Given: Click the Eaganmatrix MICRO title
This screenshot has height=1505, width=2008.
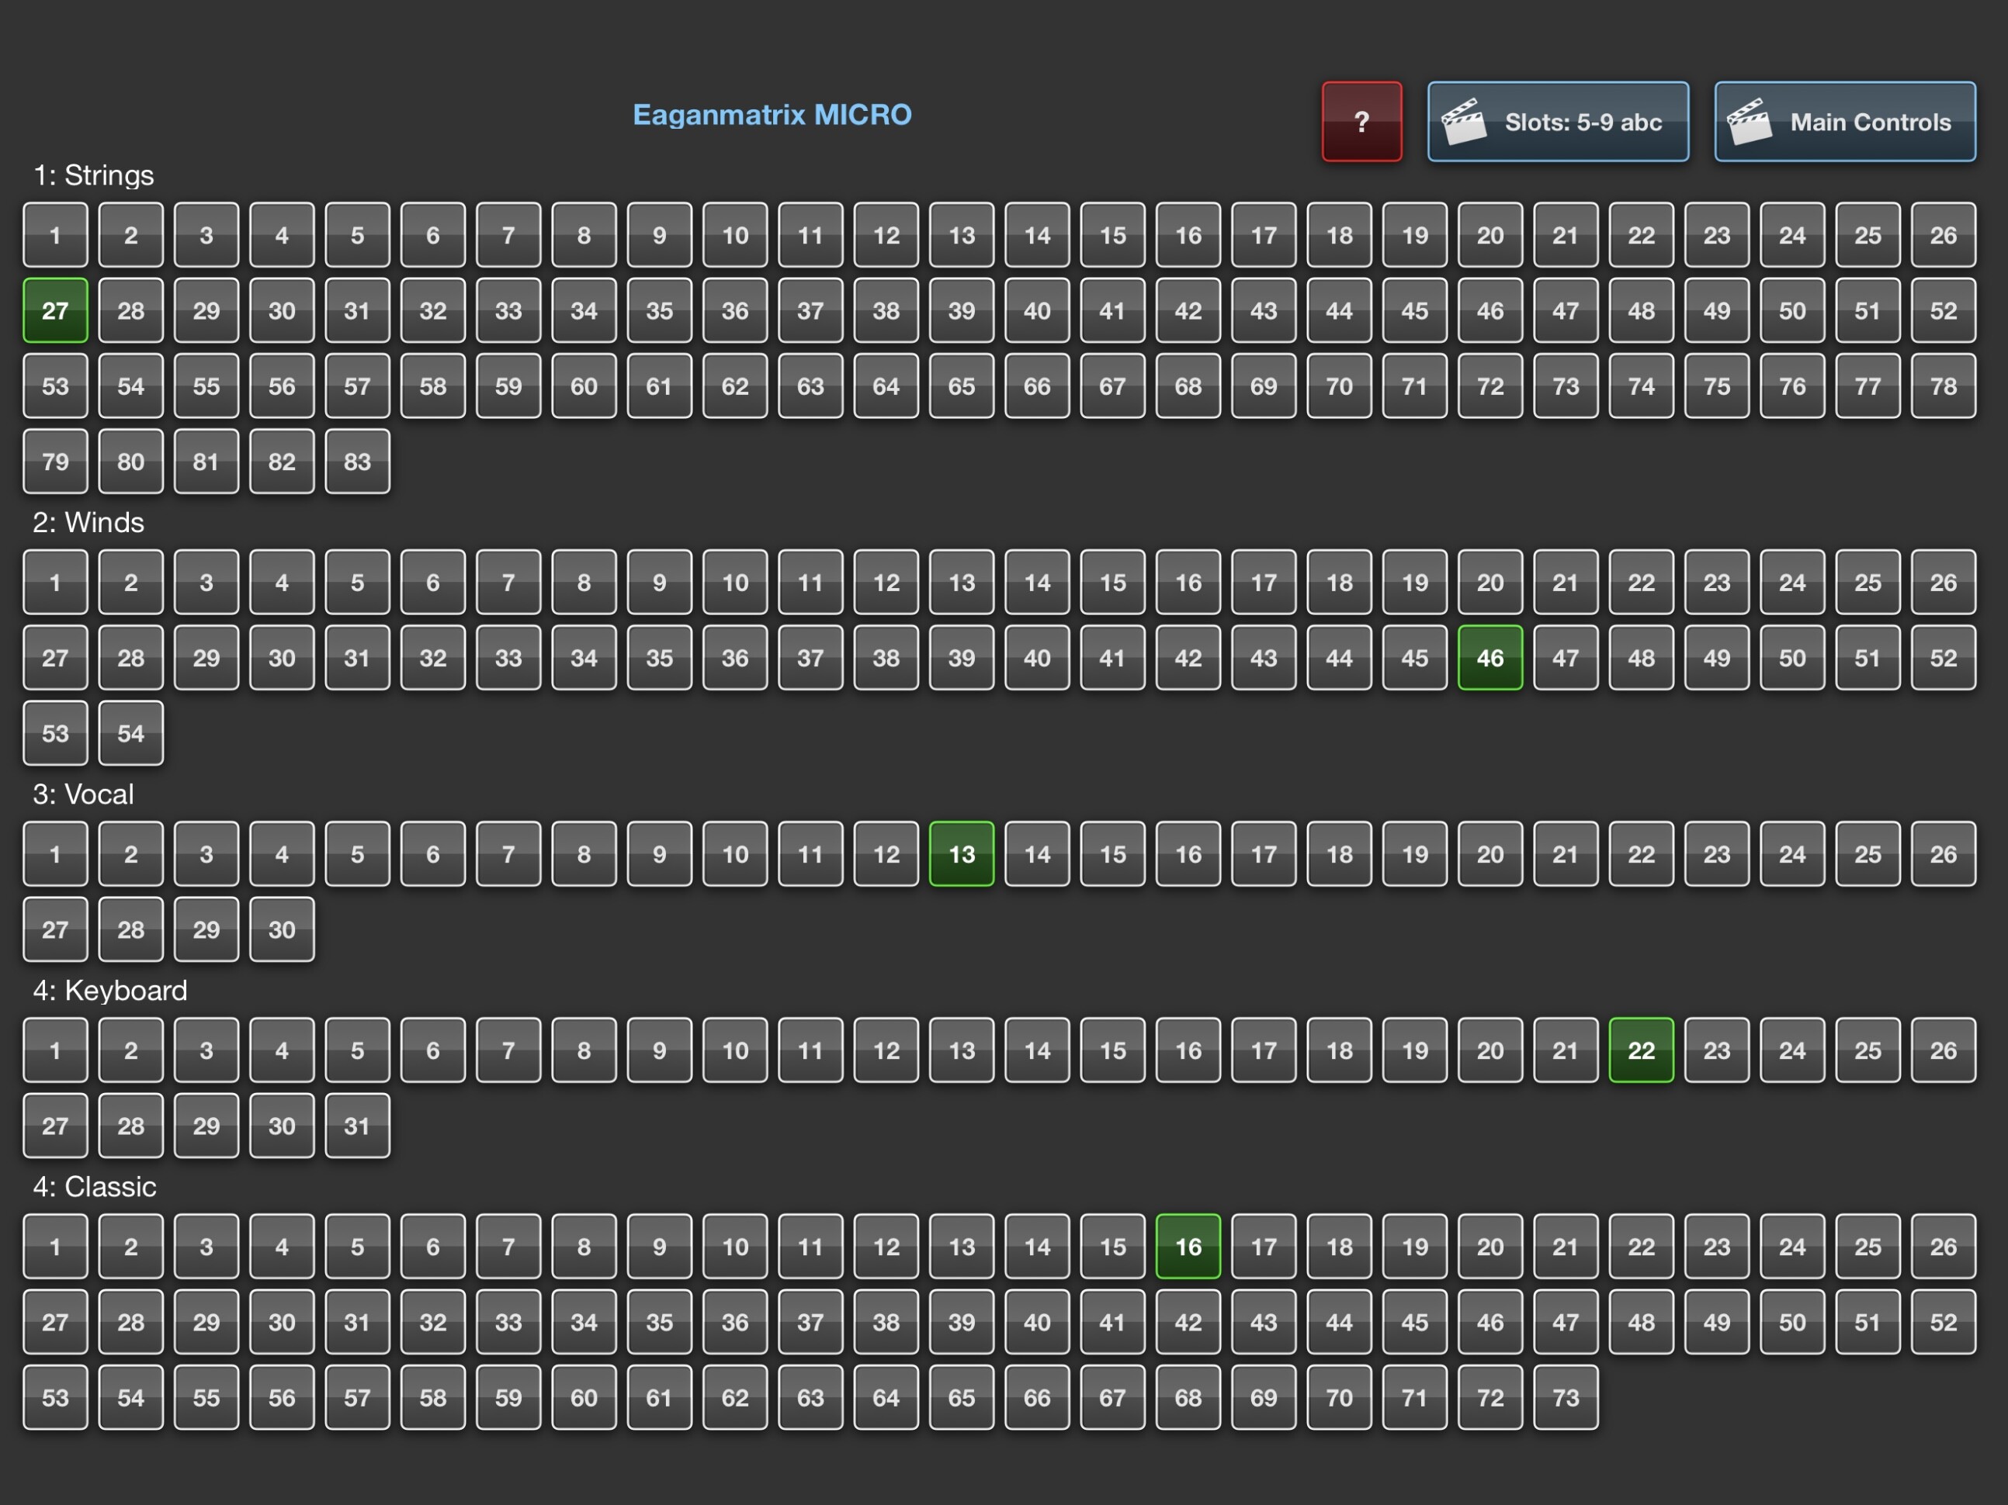Looking at the screenshot, I should tap(772, 114).
